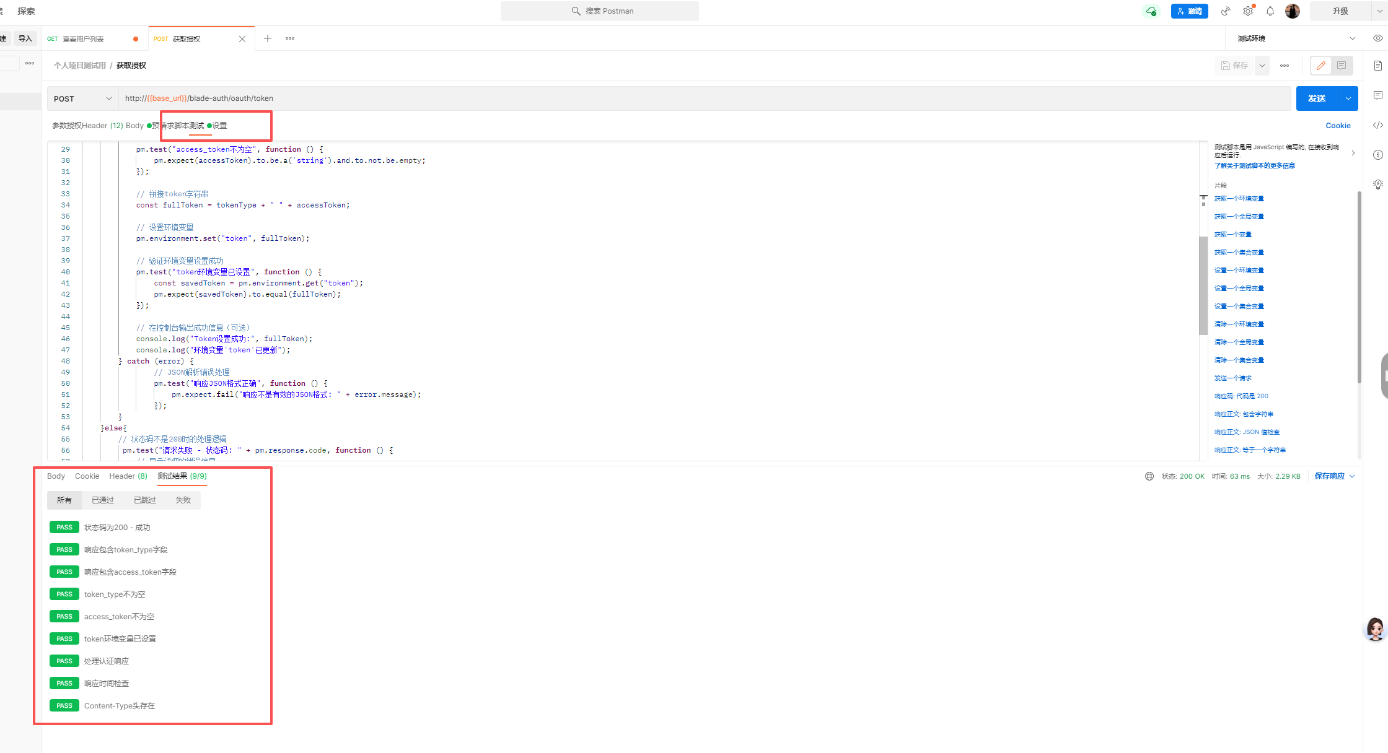Screen dimensions: 1388x753
Task: Click the cloud sync status icon
Action: click(x=1151, y=11)
